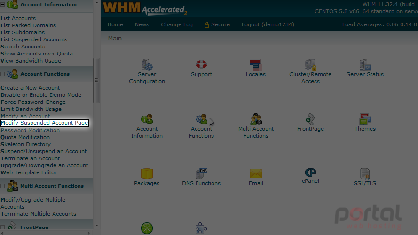This screenshot has height=235, width=418.
Task: Open Disable or Enable Demo Mode link
Action: (x=41, y=95)
